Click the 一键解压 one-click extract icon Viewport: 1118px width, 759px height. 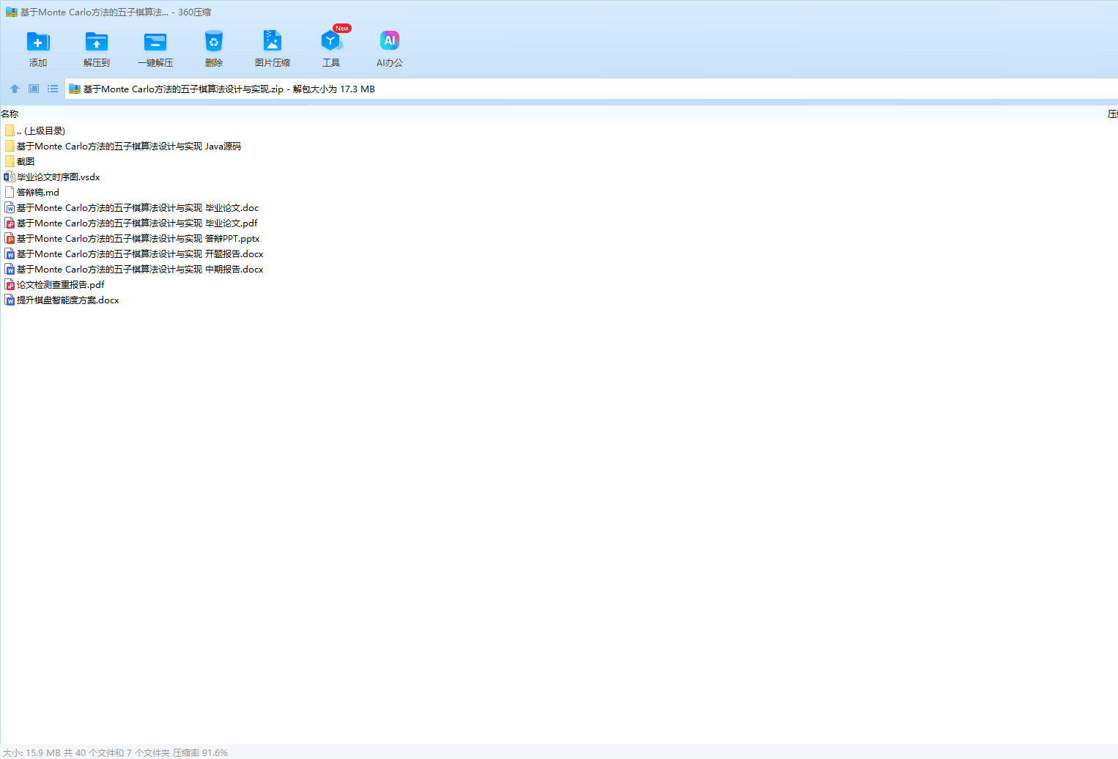click(155, 42)
